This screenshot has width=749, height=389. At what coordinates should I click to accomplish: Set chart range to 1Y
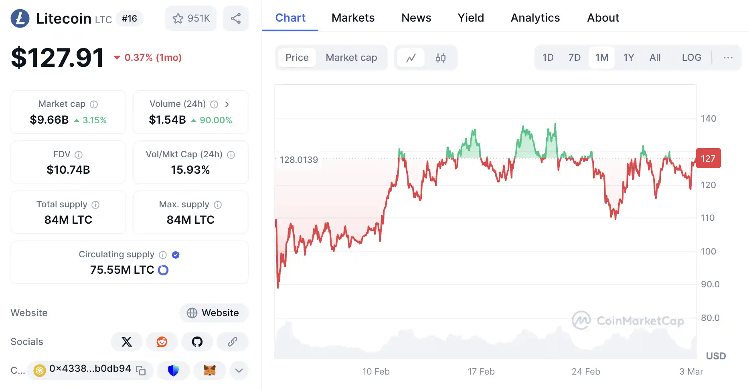(628, 58)
